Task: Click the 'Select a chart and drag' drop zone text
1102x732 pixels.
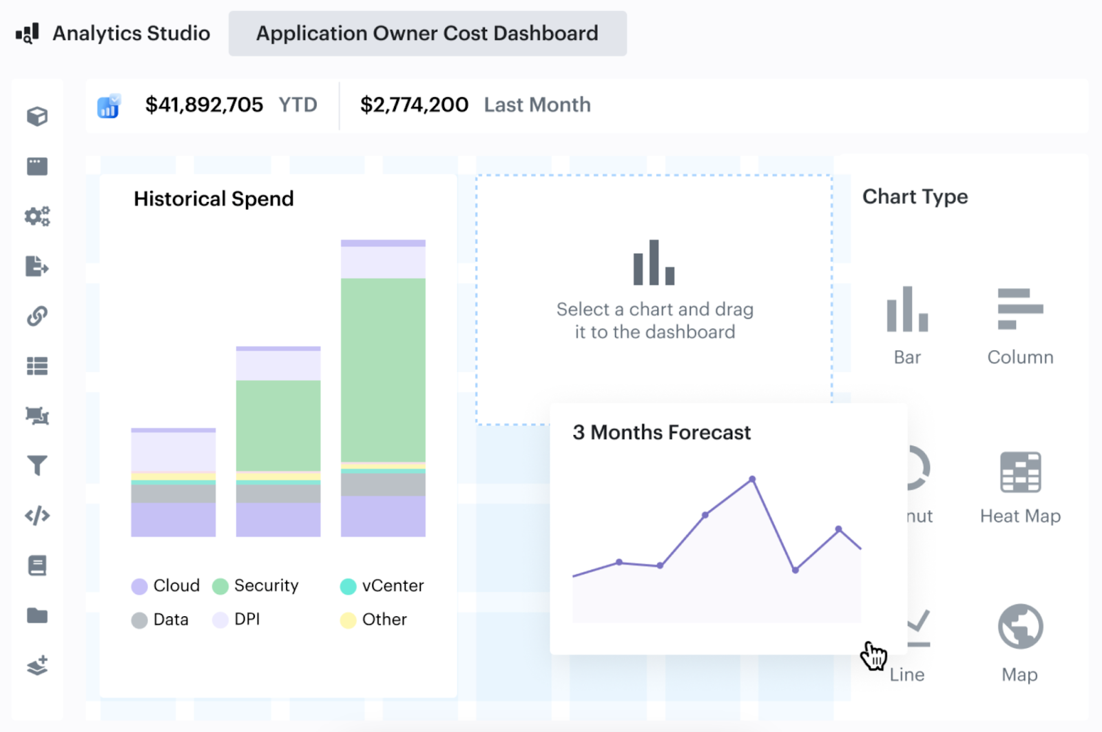Action: tap(654, 321)
